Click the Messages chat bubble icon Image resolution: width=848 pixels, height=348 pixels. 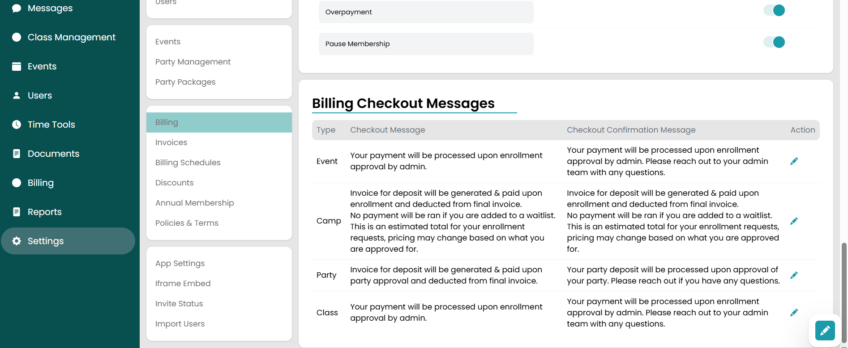[17, 8]
